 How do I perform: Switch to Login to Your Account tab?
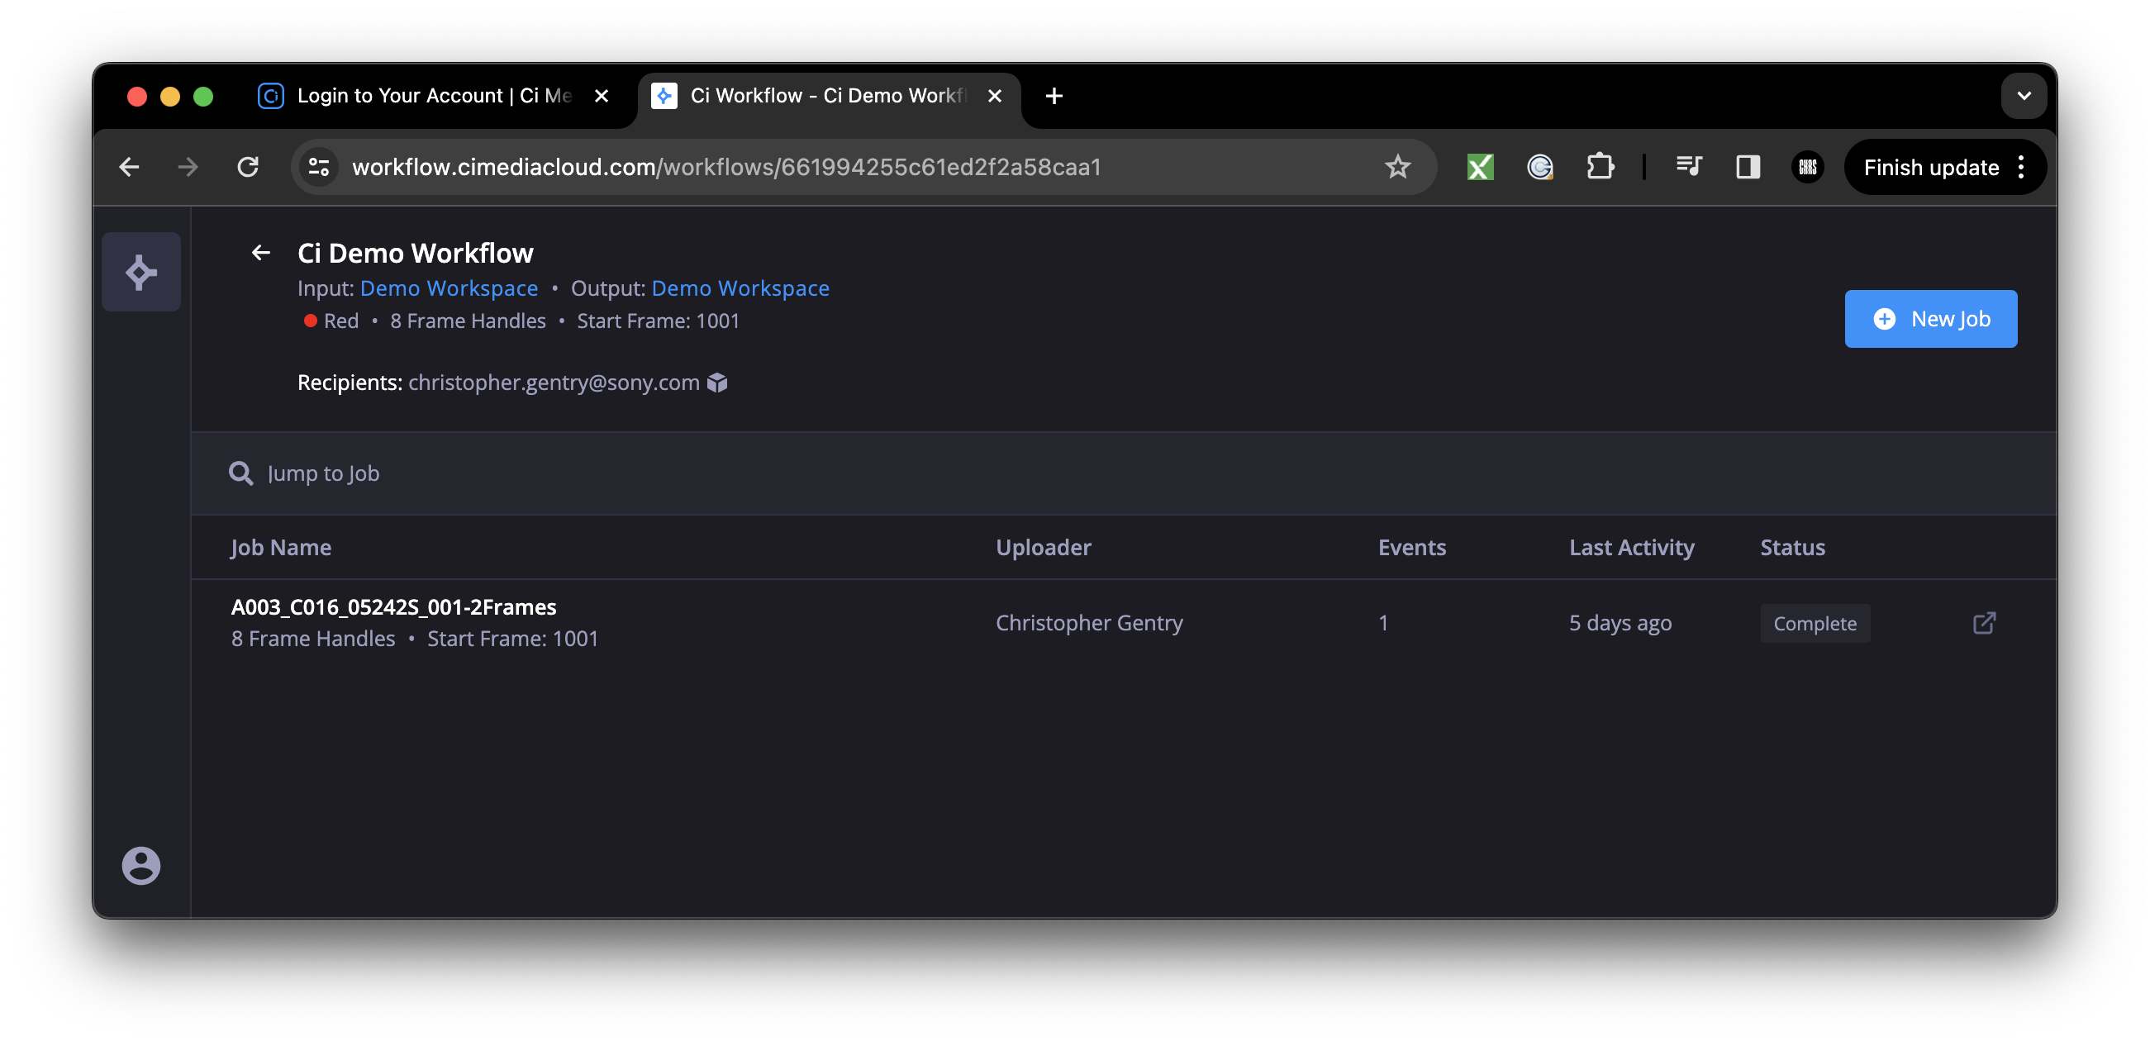(435, 96)
